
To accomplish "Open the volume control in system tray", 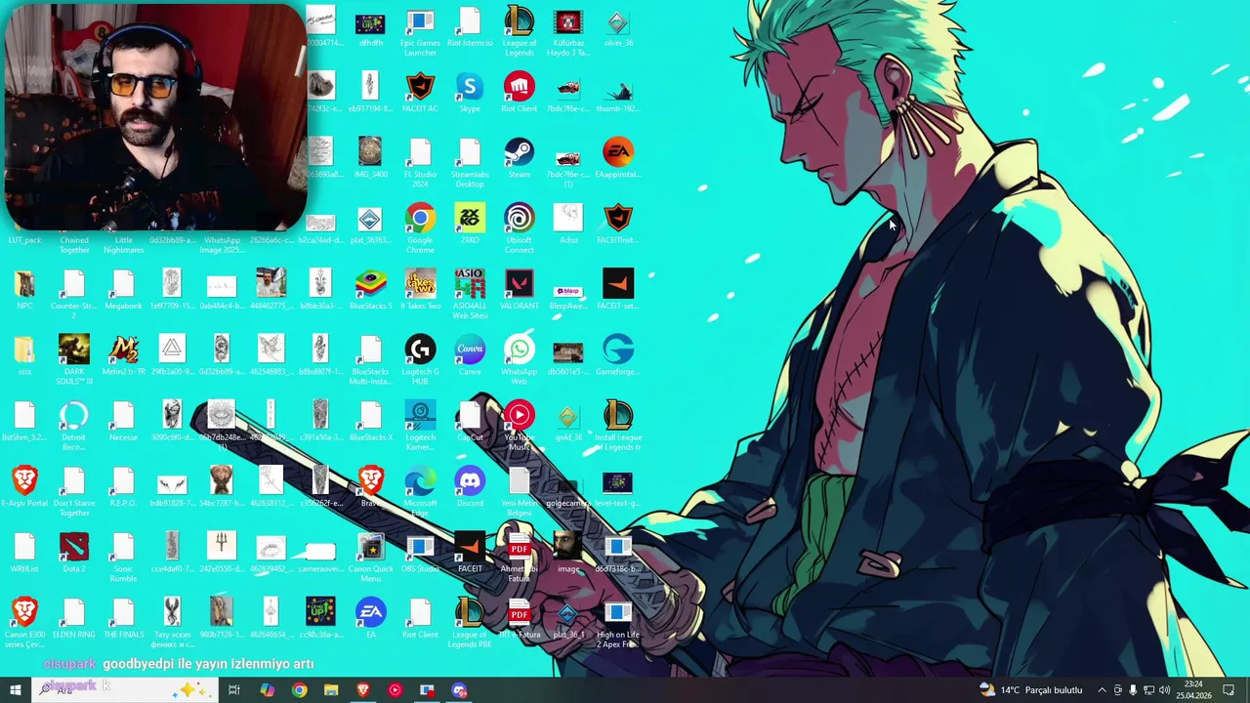I will click(x=1164, y=690).
